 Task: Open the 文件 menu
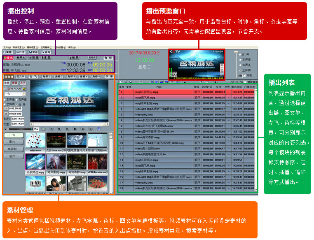coord(7,47)
